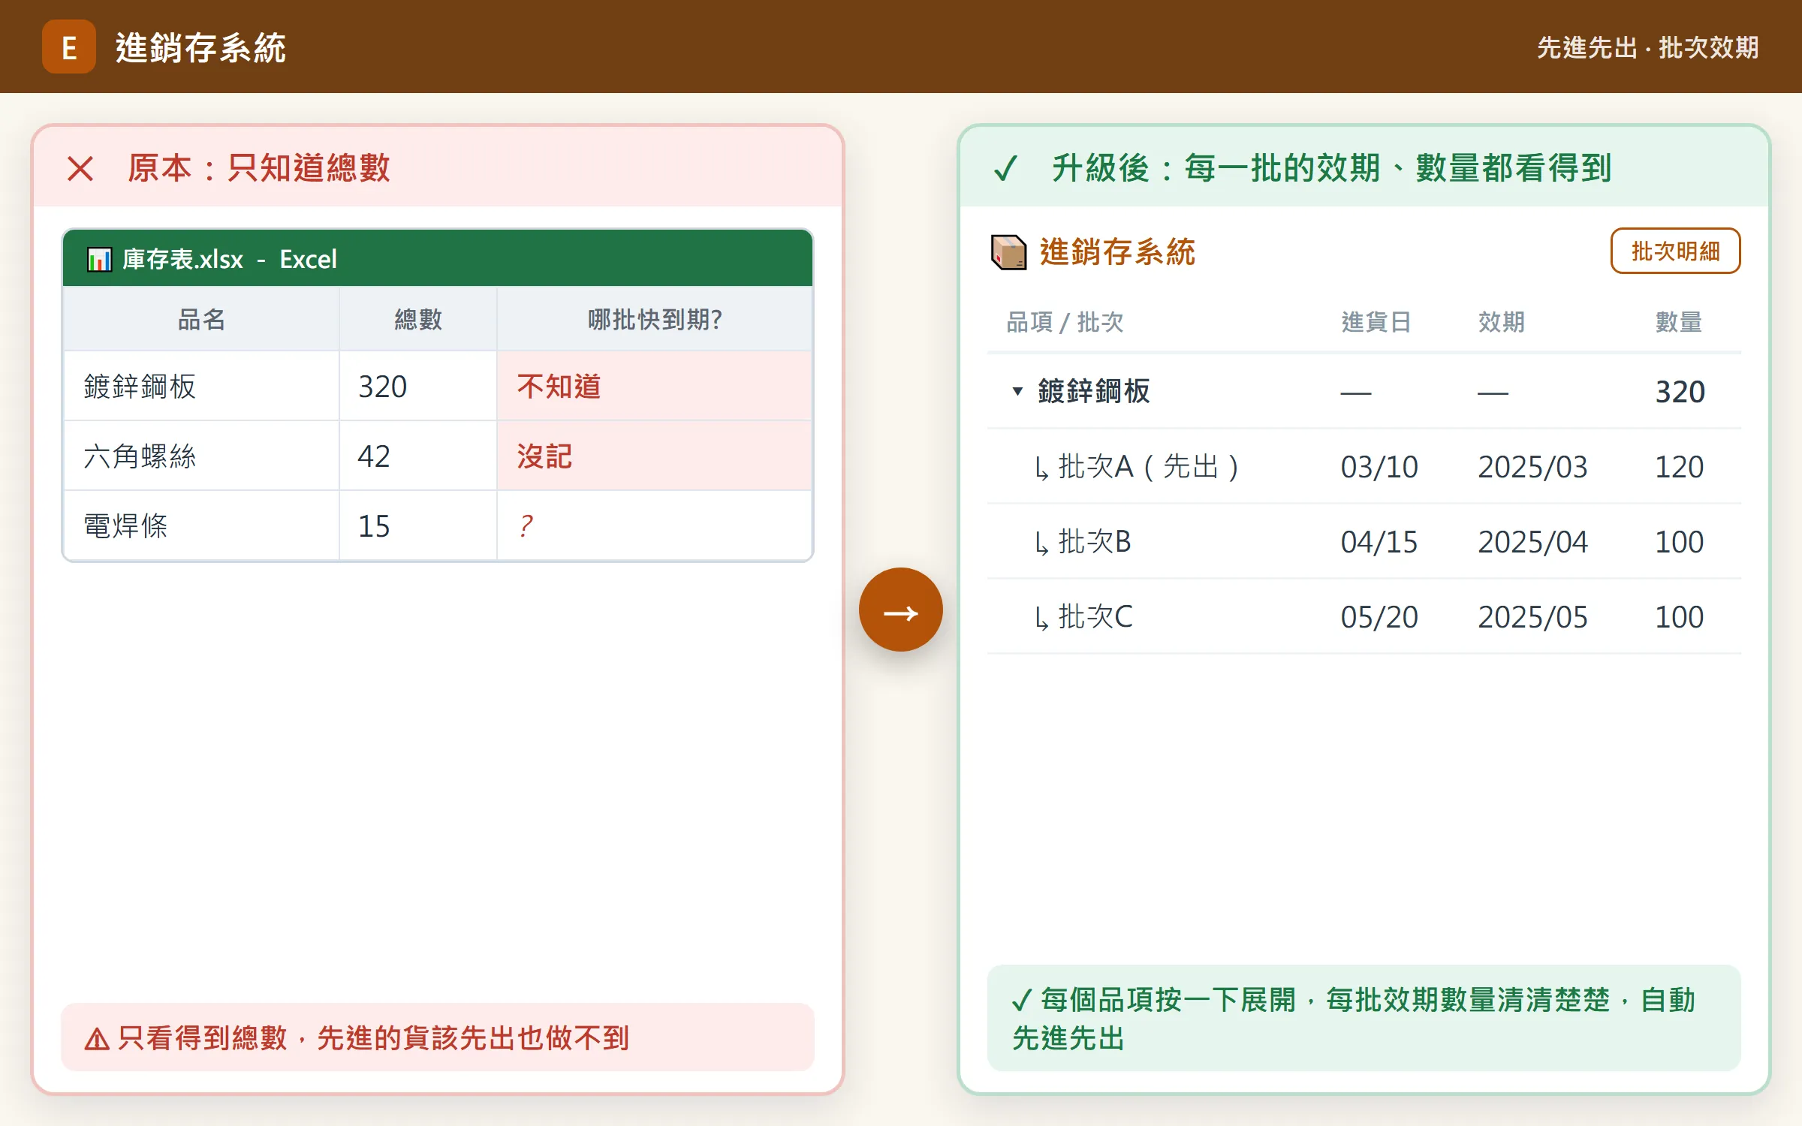Click the 42 total cell
Screen dimensions: 1802x1126
click(x=418, y=456)
